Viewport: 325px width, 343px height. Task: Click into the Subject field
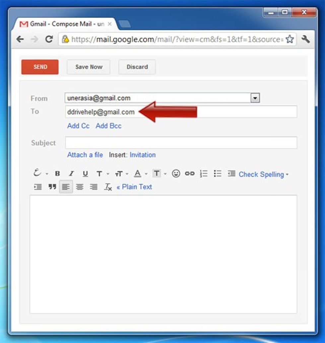pos(181,143)
